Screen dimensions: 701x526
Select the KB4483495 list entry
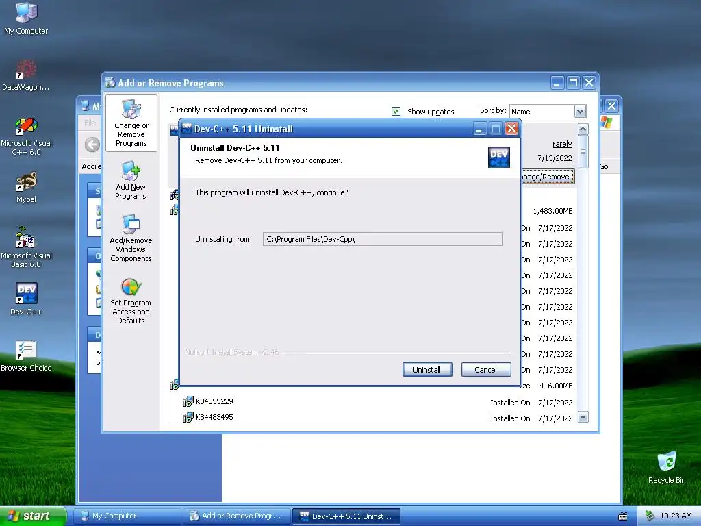[378, 417]
